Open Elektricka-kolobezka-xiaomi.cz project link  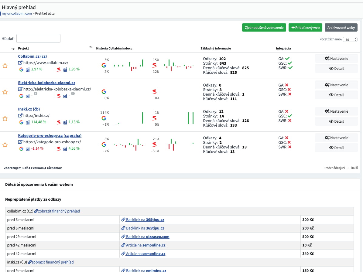pos(46,83)
